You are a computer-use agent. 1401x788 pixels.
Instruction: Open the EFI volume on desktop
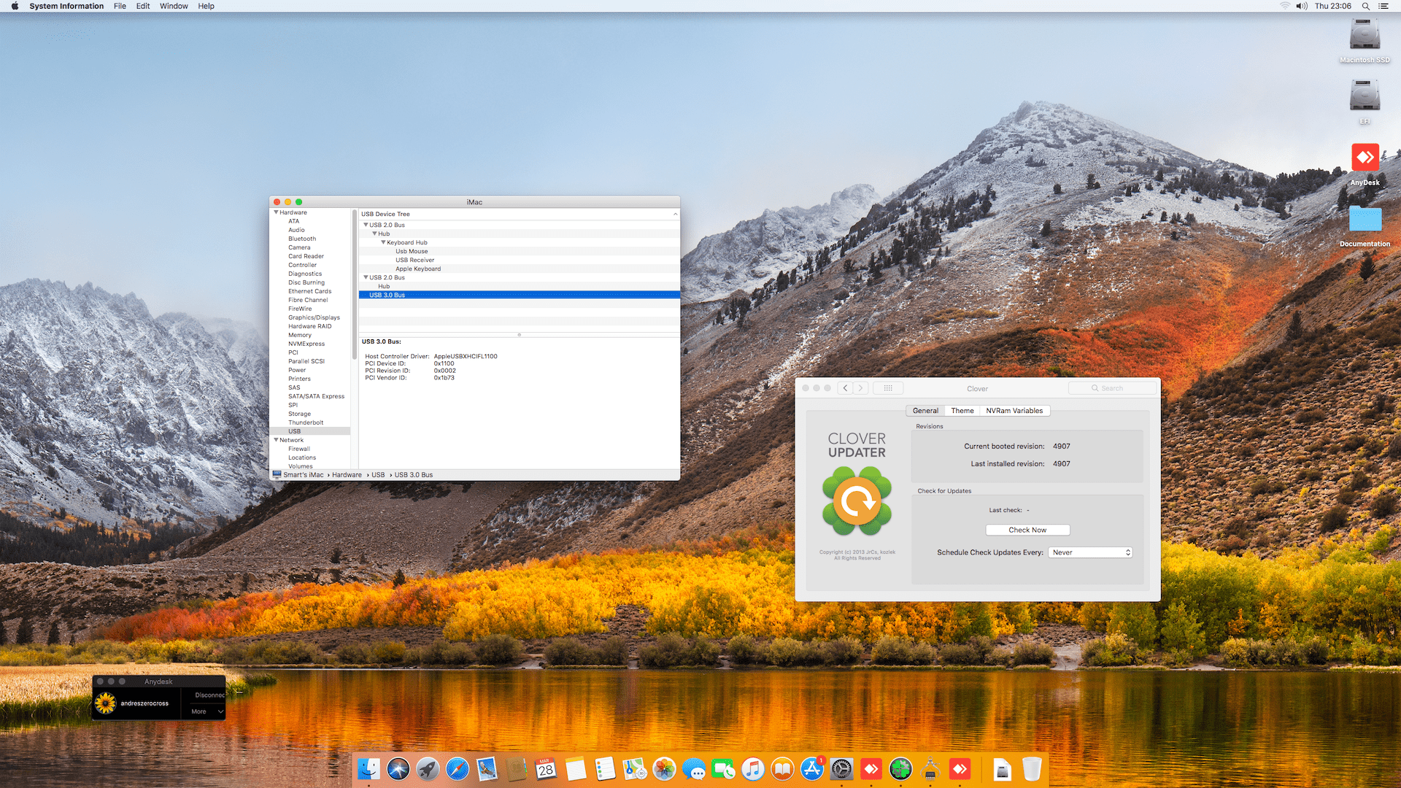coord(1365,96)
